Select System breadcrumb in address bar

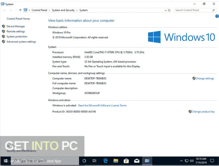84,10
